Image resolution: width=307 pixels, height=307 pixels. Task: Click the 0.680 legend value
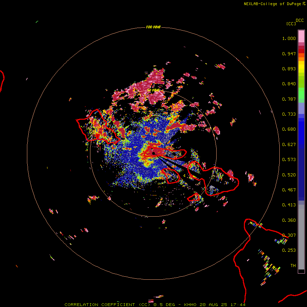coord(289,129)
